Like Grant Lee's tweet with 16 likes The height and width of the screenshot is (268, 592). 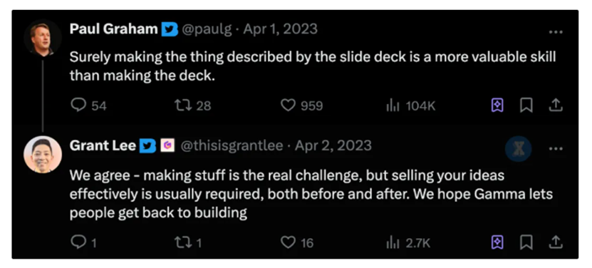[297, 242]
